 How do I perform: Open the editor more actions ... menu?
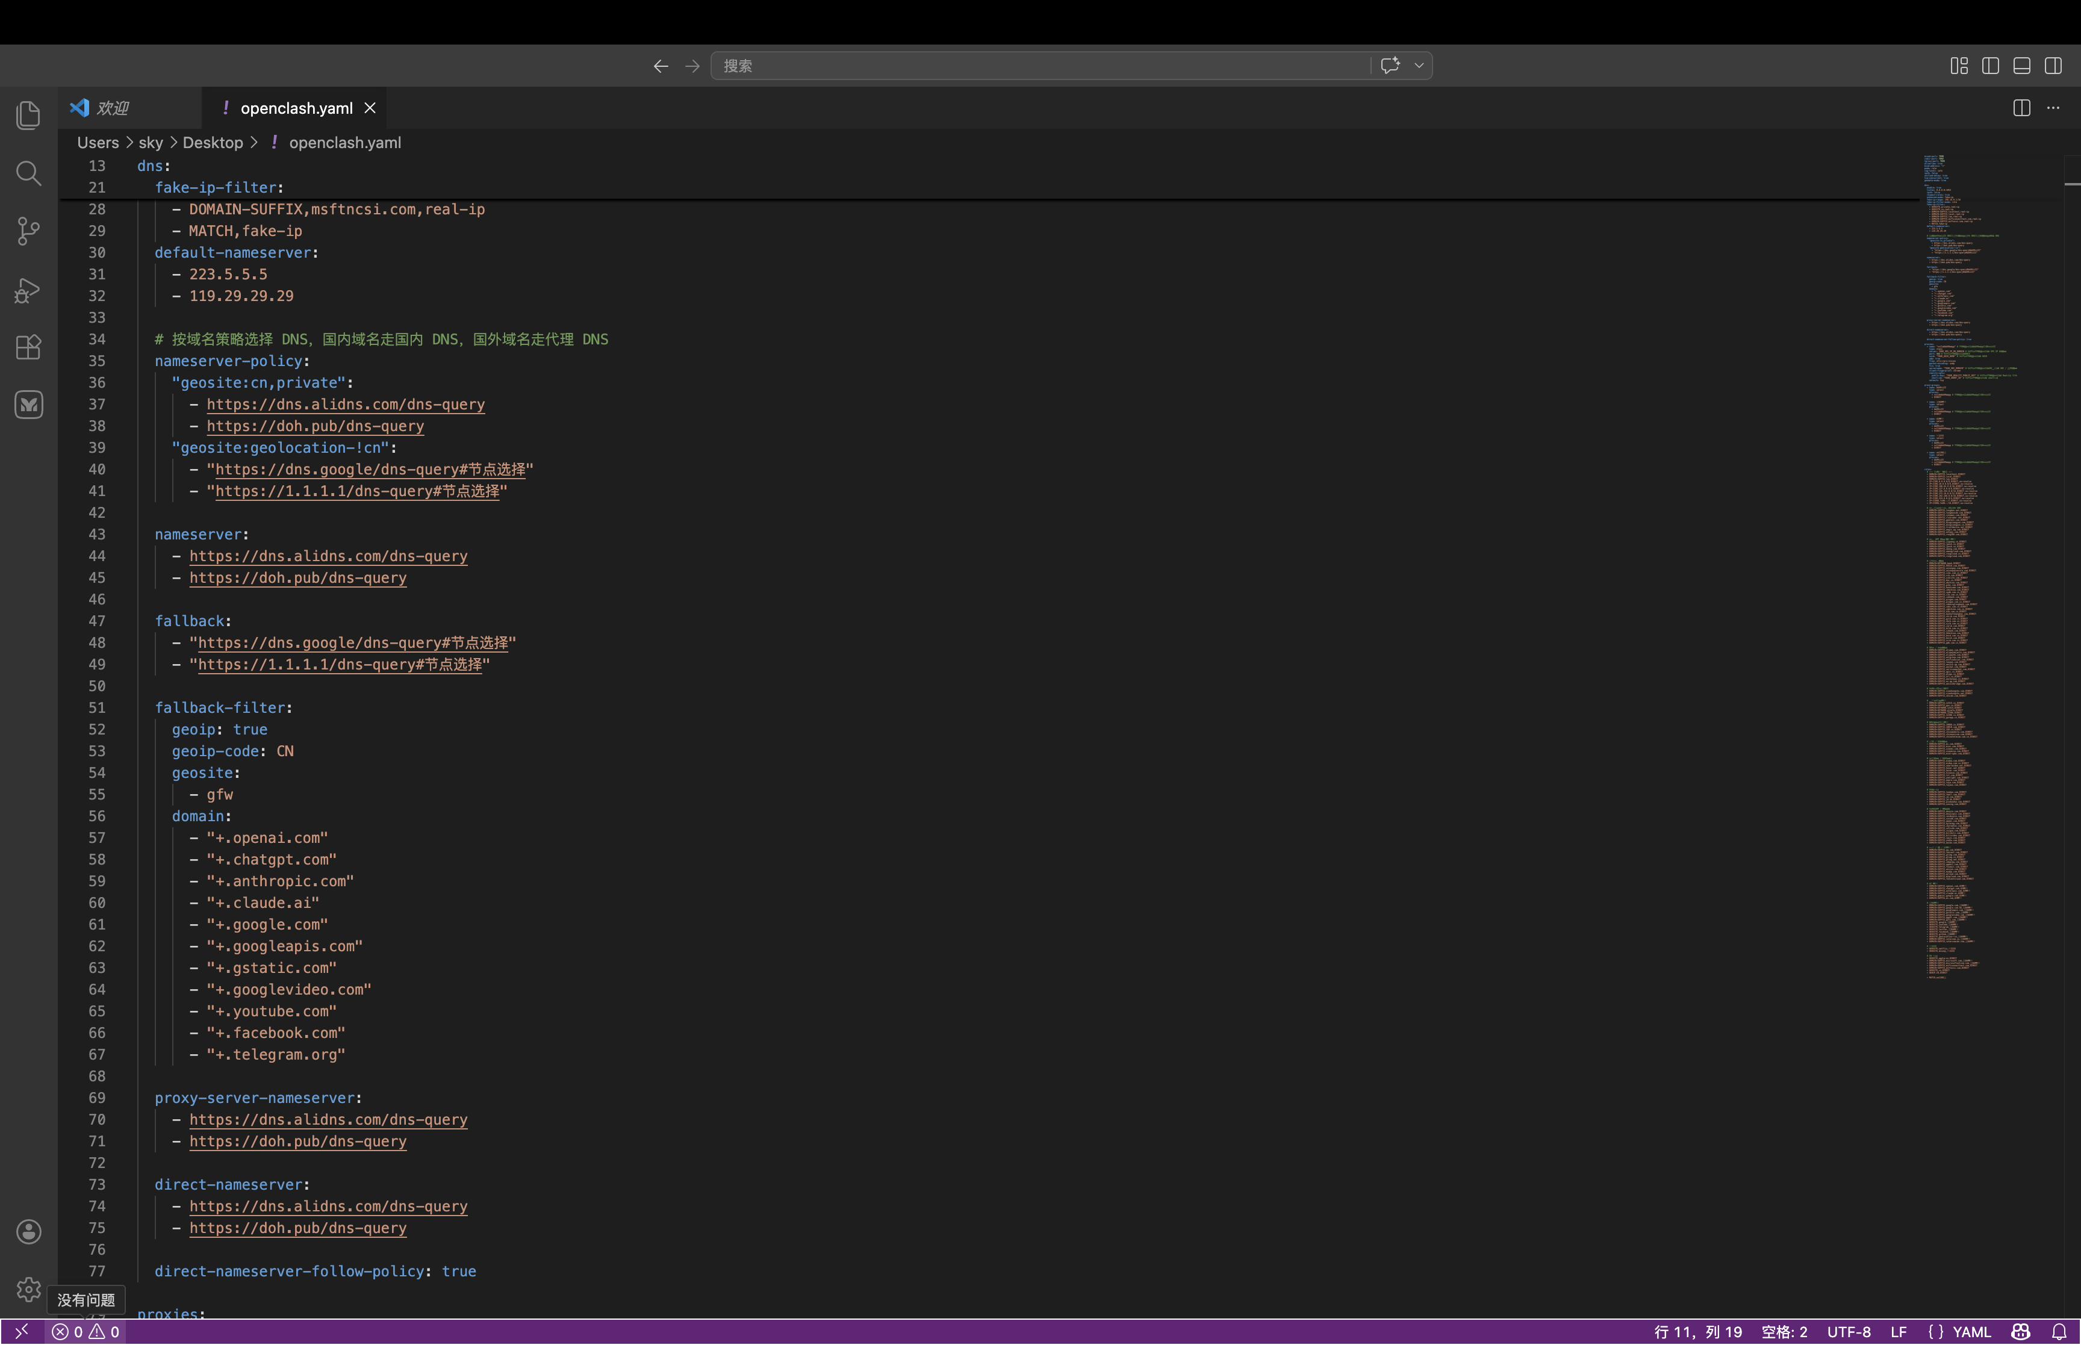[2054, 107]
